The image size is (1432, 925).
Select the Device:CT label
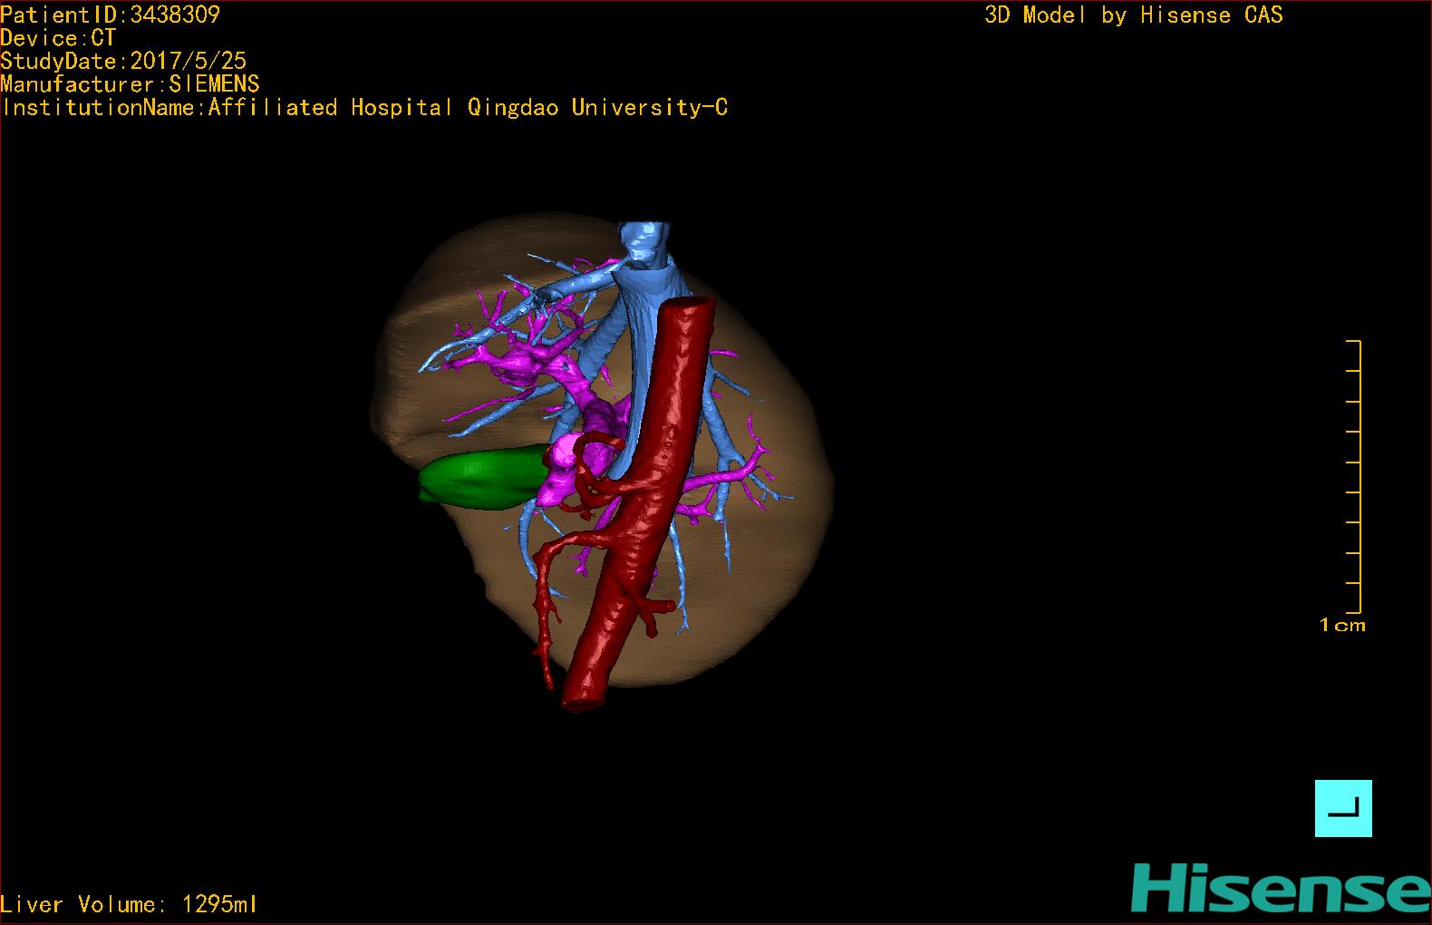[58, 38]
